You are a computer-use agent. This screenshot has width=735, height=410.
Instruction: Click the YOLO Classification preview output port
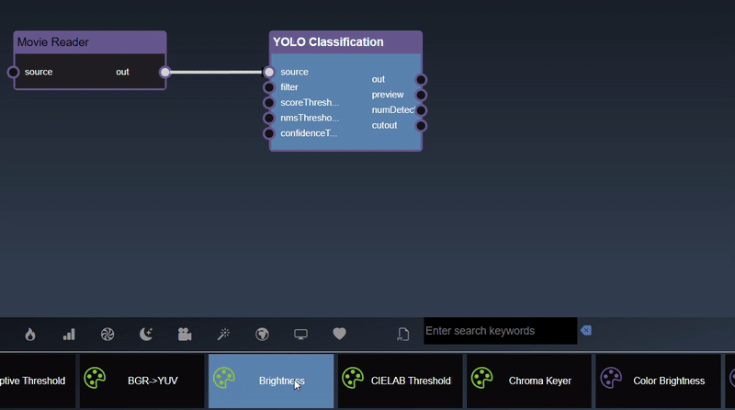[x=422, y=95]
